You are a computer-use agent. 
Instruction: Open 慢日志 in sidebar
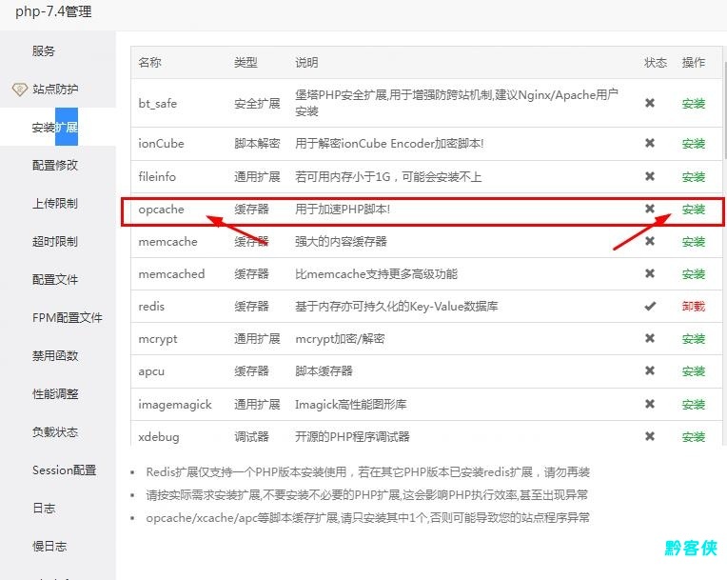(x=49, y=546)
